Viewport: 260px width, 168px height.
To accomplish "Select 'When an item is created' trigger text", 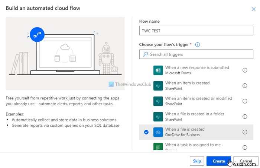I will [187, 83].
